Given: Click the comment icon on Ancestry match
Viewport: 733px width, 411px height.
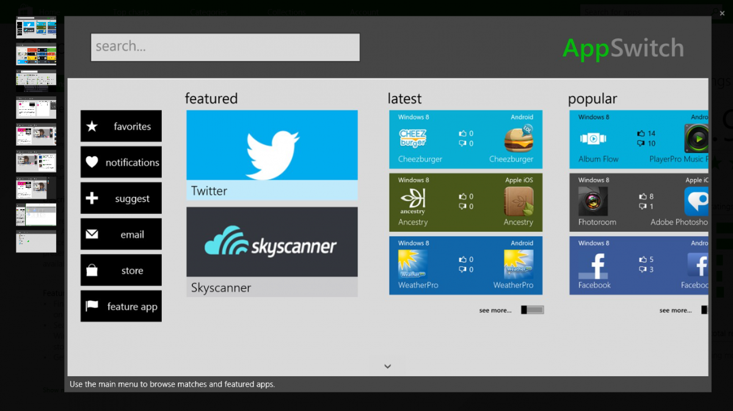Looking at the screenshot, I should click(462, 206).
